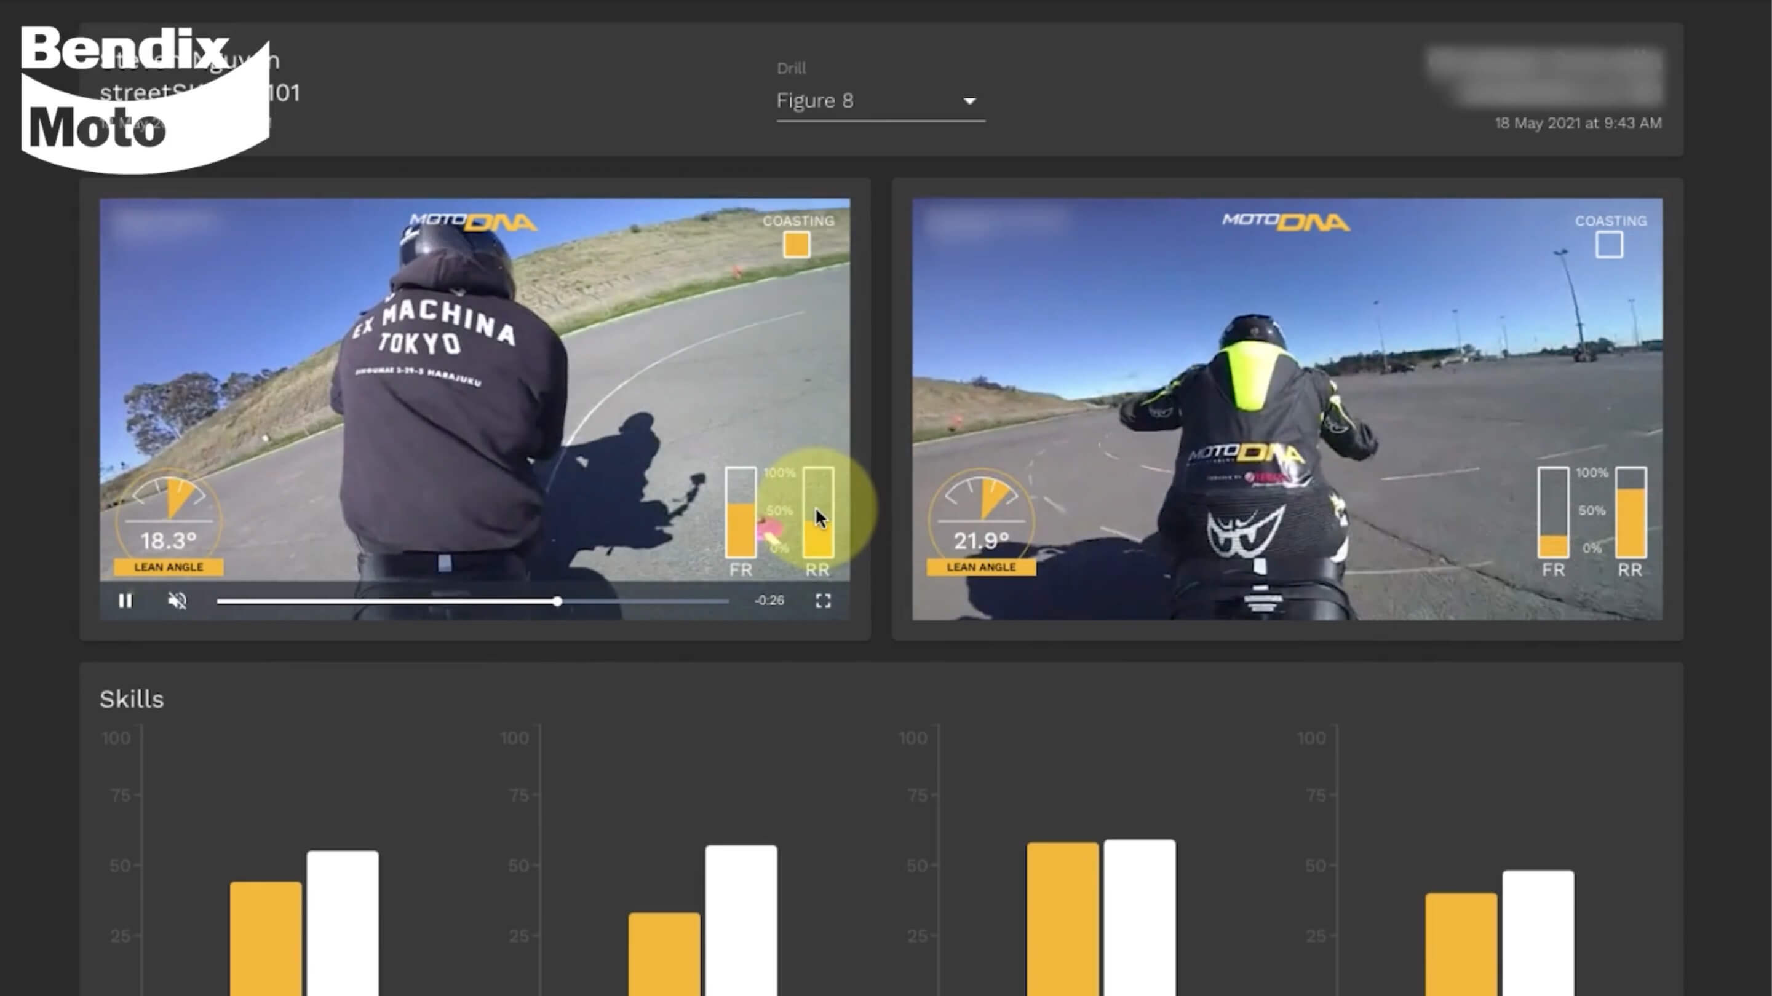Click the RR brake bar on left video

[x=818, y=513]
